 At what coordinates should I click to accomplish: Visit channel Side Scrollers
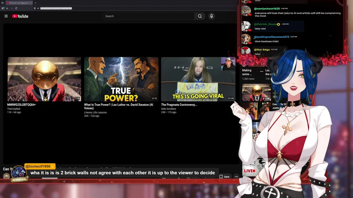(x=169, y=109)
